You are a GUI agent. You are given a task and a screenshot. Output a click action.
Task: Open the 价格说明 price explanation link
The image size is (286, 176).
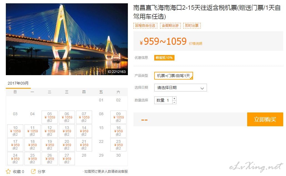click(x=196, y=44)
